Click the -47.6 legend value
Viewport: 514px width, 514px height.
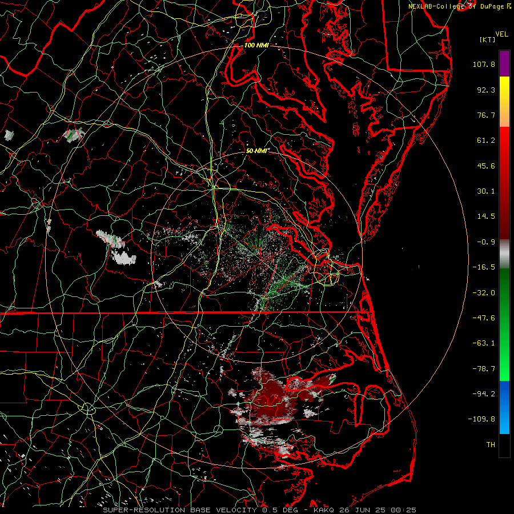click(484, 318)
